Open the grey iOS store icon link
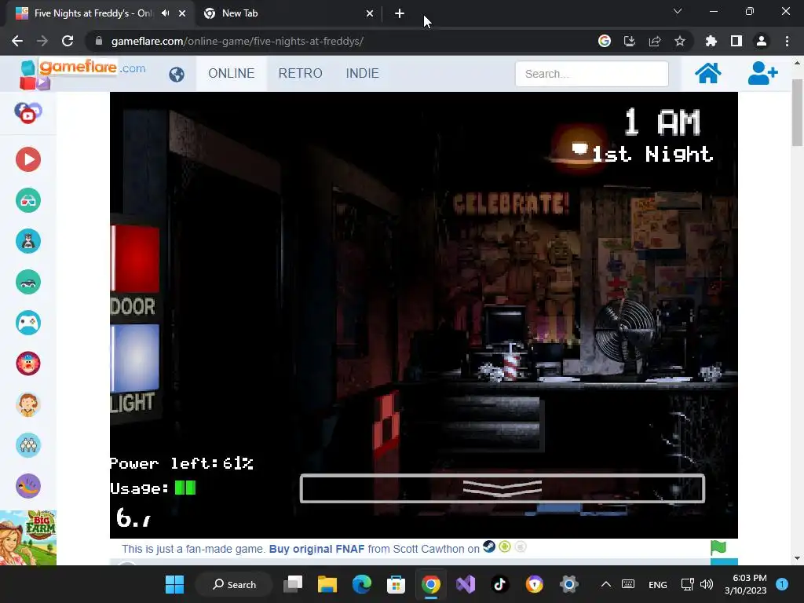 pyautogui.click(x=521, y=547)
